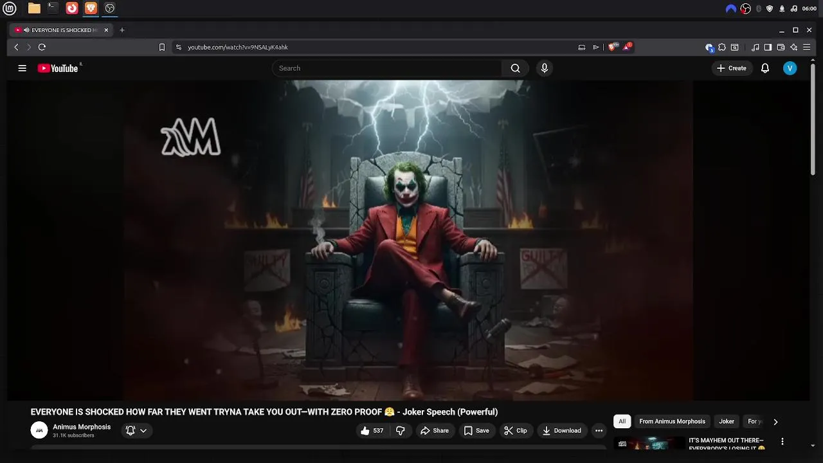The width and height of the screenshot is (823, 463).
Task: Like the video with thumbs up
Action: [x=372, y=431]
